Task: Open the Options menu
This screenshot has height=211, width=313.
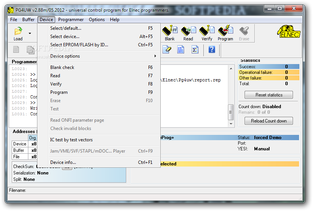Action: point(97,20)
